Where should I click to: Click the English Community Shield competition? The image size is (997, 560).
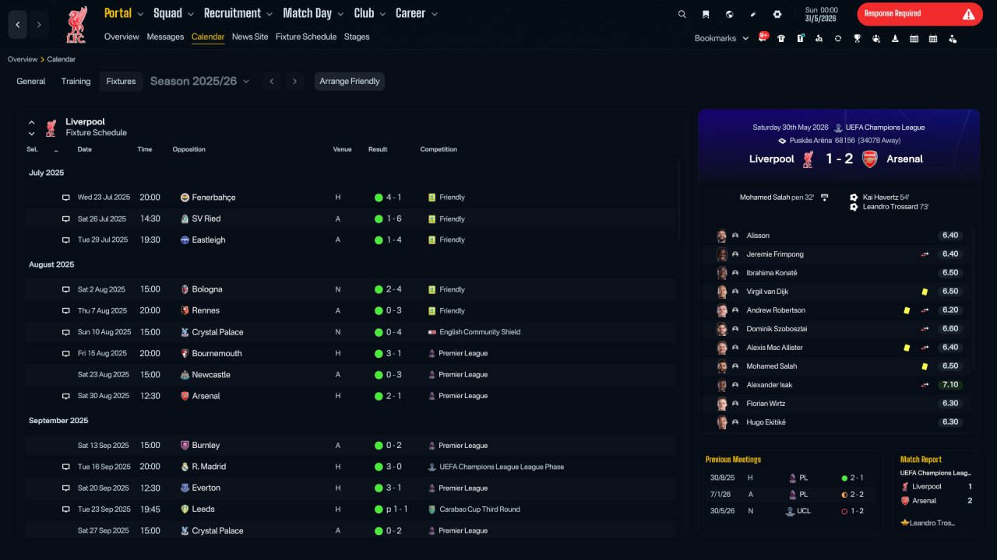pos(480,332)
